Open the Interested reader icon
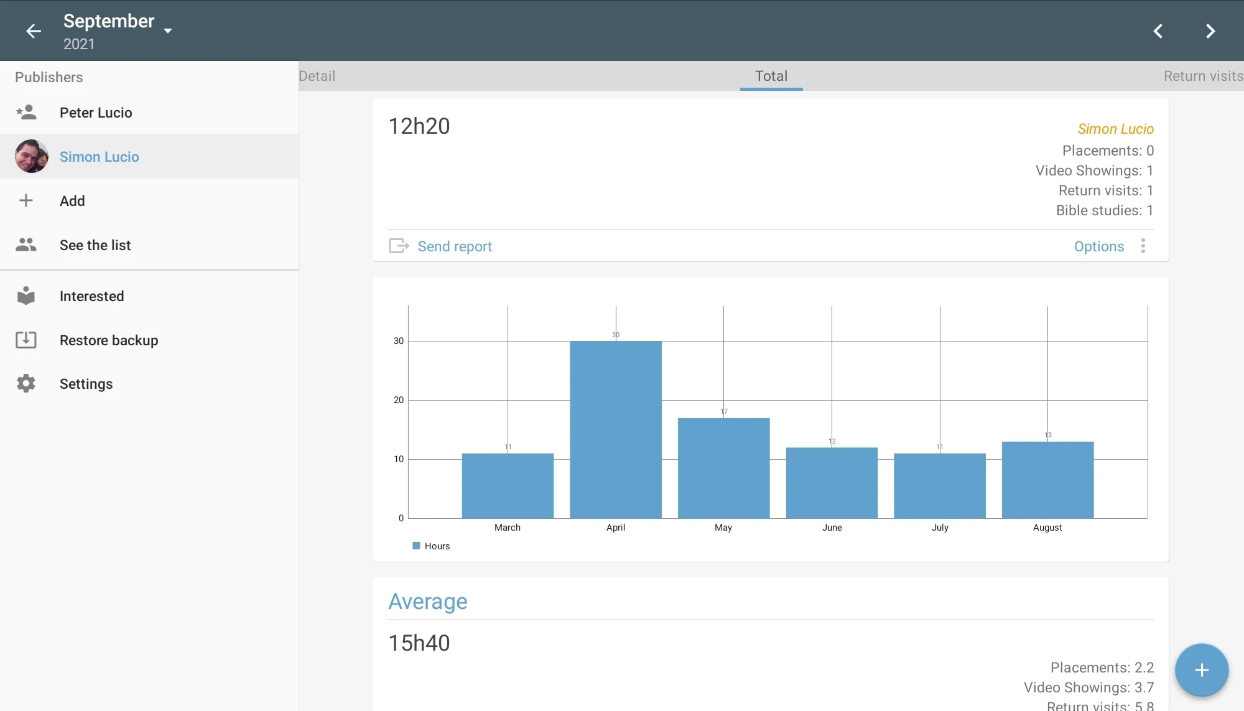 point(26,295)
